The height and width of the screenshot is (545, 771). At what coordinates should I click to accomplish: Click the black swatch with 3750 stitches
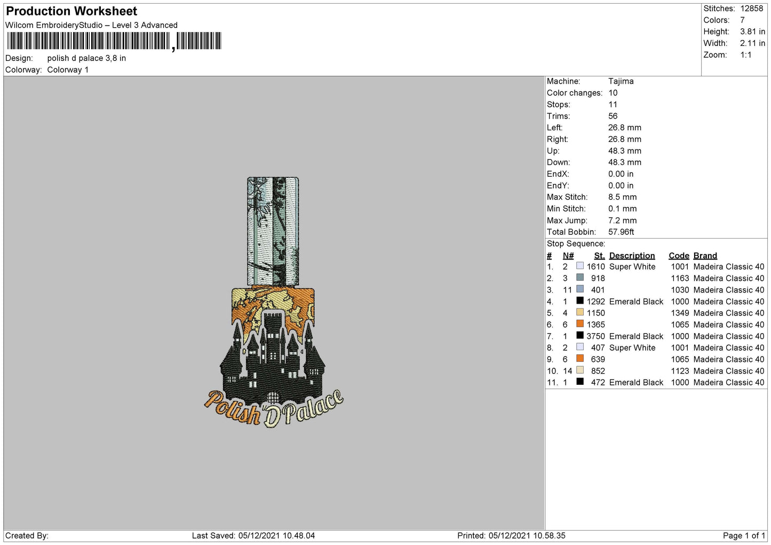580,335
